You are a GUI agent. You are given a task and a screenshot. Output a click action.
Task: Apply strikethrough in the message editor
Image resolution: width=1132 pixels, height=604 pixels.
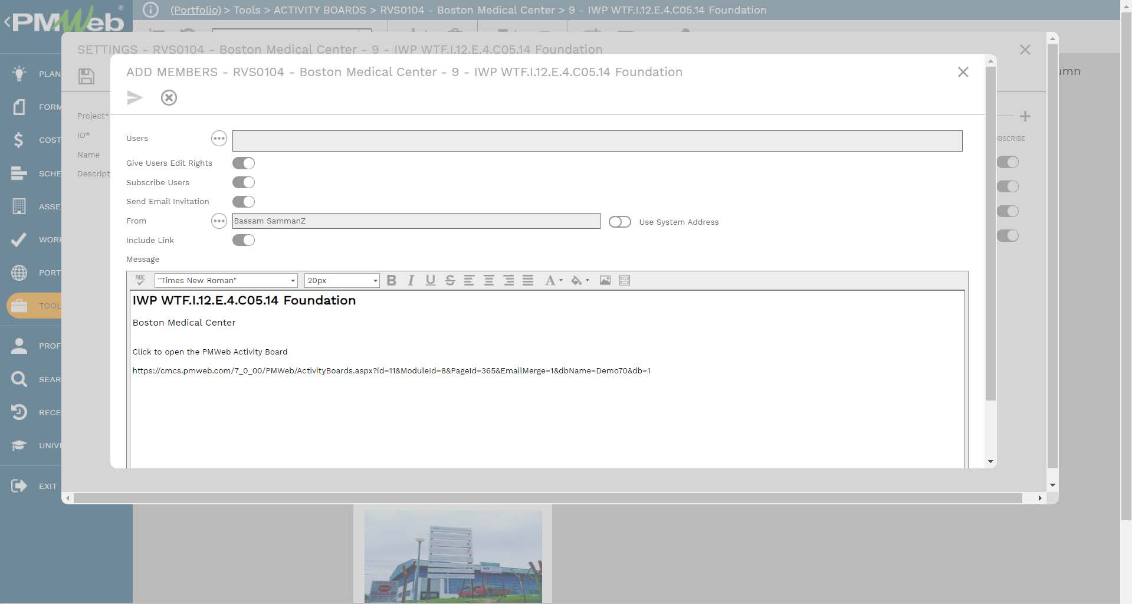[450, 280]
